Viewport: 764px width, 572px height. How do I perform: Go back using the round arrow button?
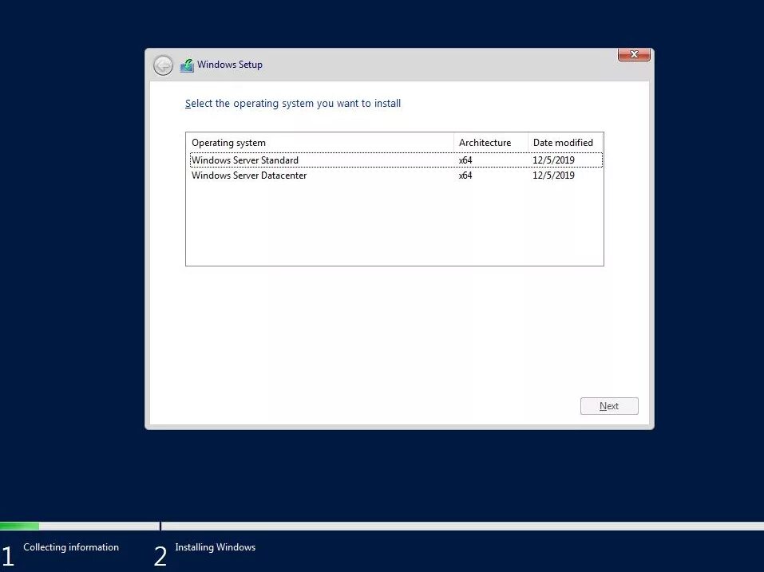click(x=163, y=65)
